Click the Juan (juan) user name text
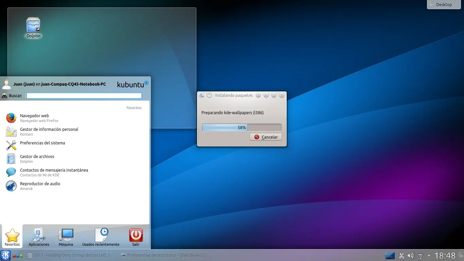The height and width of the screenshot is (261, 464). (x=24, y=84)
